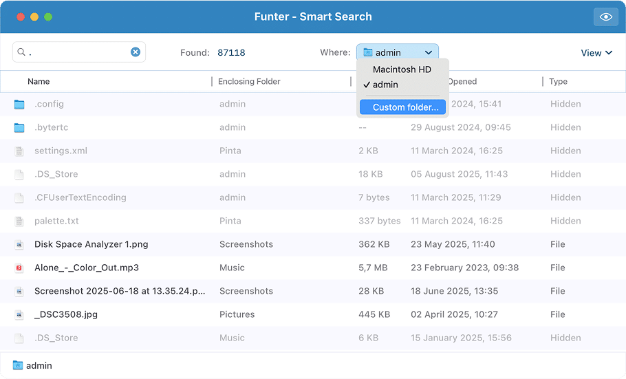Click the .config folder icon
626x379 pixels.
pyautogui.click(x=19, y=105)
